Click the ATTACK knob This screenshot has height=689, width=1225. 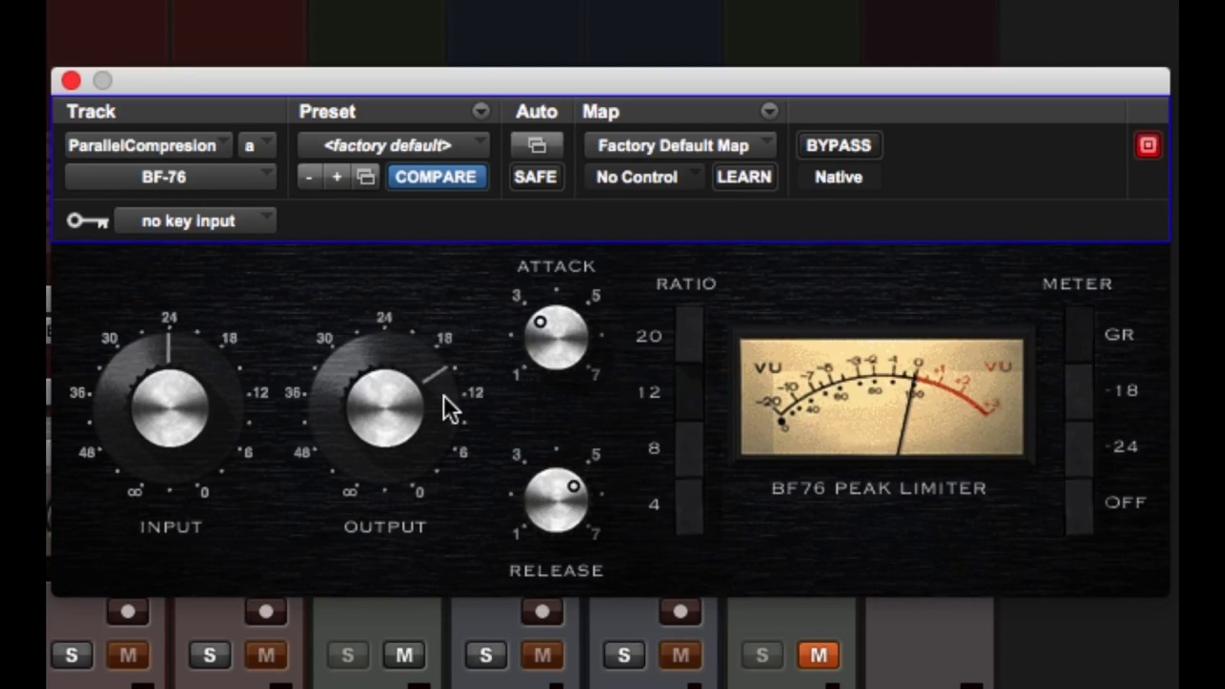[556, 337]
